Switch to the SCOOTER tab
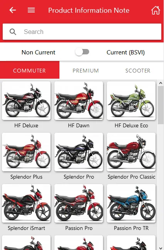164x250 pixels. [138, 71]
